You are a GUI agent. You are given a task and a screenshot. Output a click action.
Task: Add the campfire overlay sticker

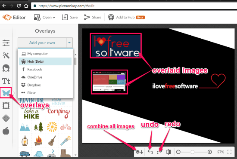point(38,141)
